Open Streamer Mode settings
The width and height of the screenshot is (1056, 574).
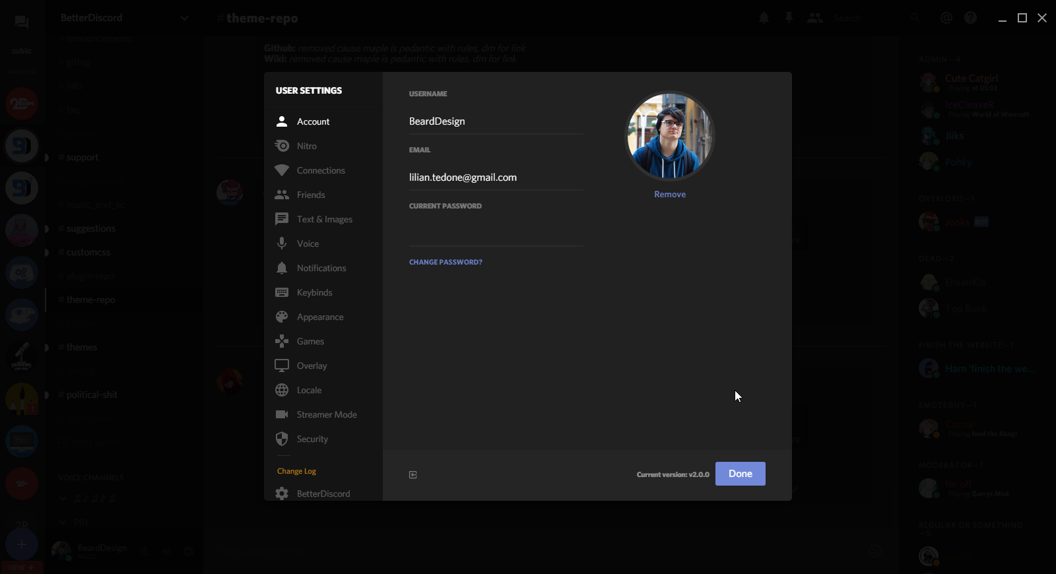point(323,414)
